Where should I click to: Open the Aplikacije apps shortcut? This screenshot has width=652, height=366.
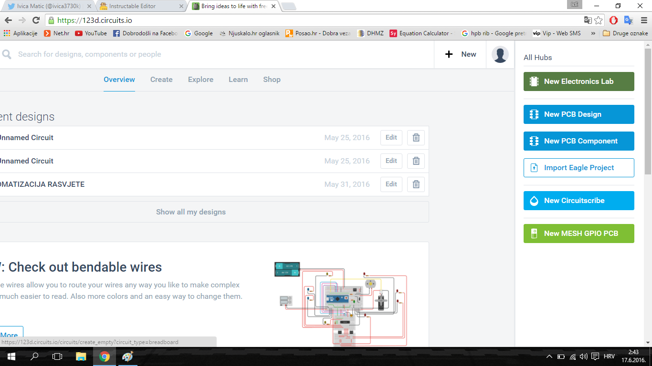pos(21,33)
